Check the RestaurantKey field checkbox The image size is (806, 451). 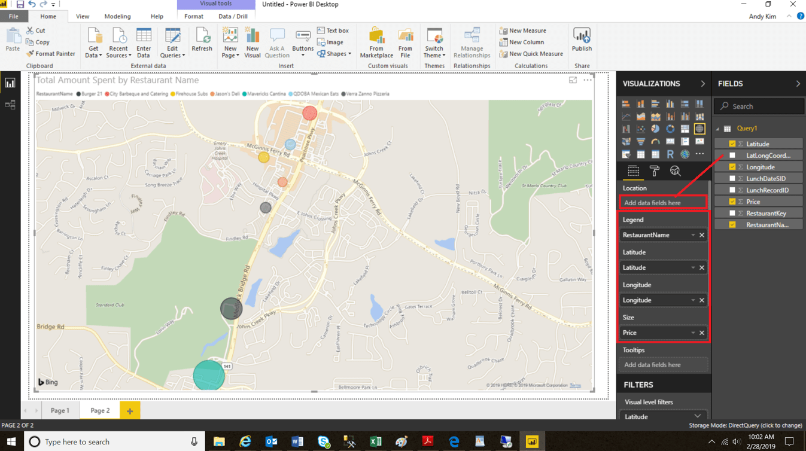[x=732, y=213]
